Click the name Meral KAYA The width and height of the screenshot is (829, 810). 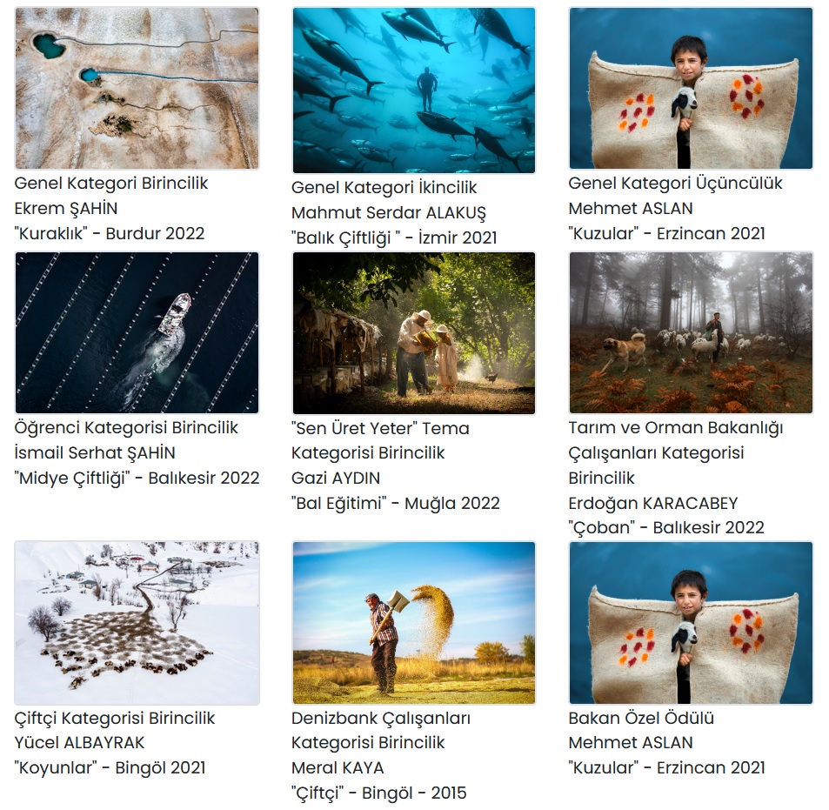tap(338, 767)
